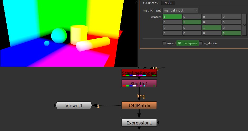Select the ScanlineRender1 node
The height and width of the screenshot is (131, 248).
pos(139,73)
